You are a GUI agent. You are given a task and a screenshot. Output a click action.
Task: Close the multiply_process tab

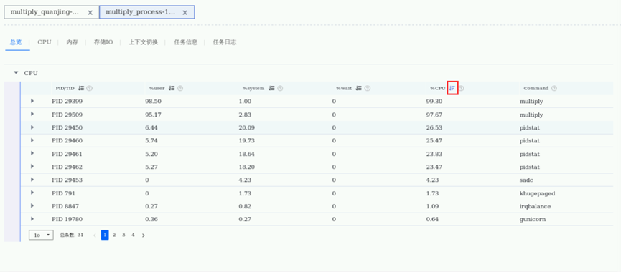click(x=185, y=13)
